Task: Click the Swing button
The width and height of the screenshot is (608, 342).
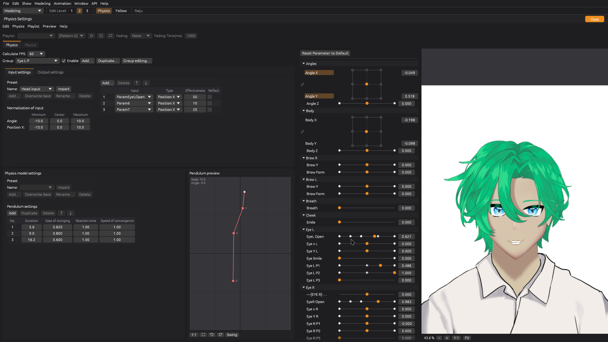Action: pyautogui.click(x=232, y=335)
